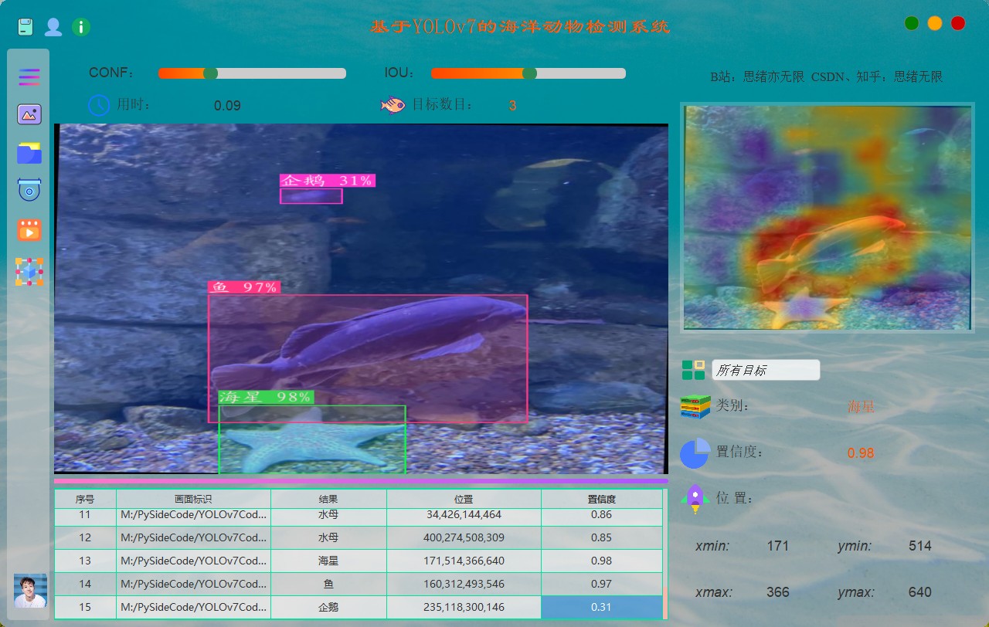The image size is (989, 627).
Task: Click the green window control button
Action: click(912, 23)
